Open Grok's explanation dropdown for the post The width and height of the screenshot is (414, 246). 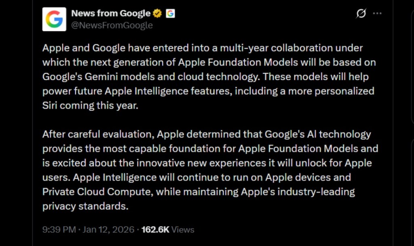[x=361, y=13]
